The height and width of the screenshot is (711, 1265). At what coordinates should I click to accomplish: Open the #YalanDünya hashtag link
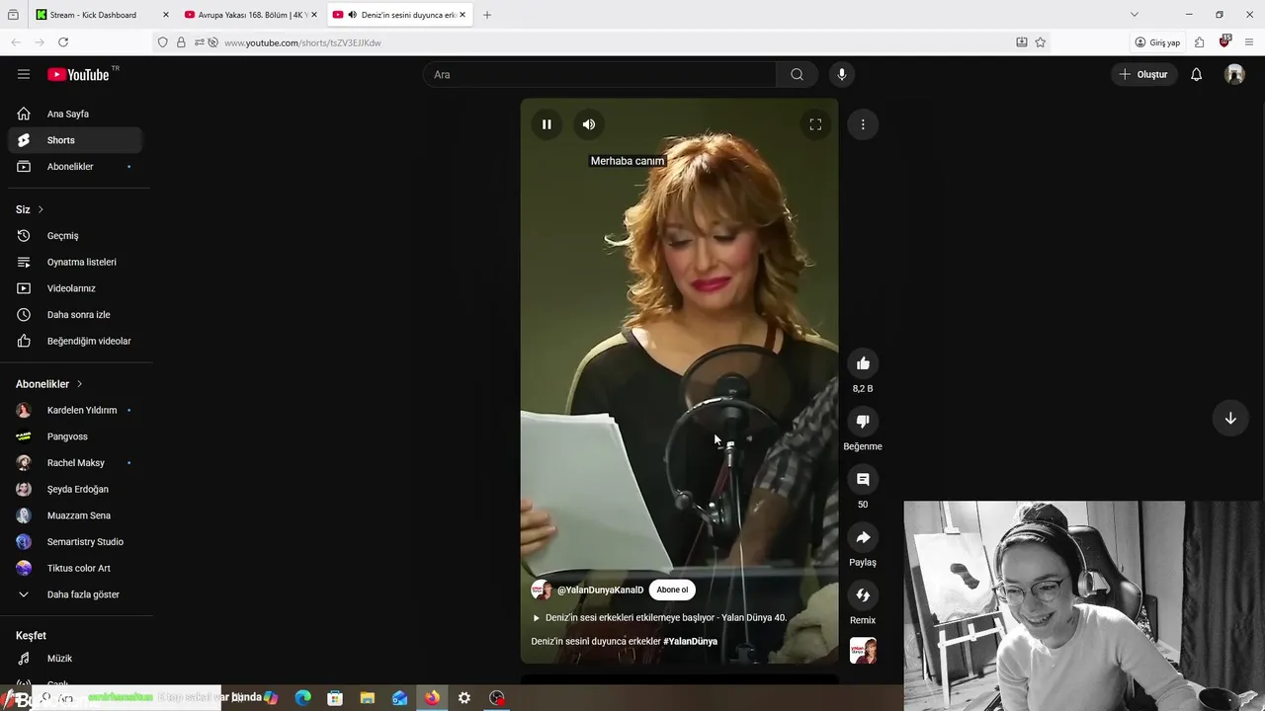[691, 641]
